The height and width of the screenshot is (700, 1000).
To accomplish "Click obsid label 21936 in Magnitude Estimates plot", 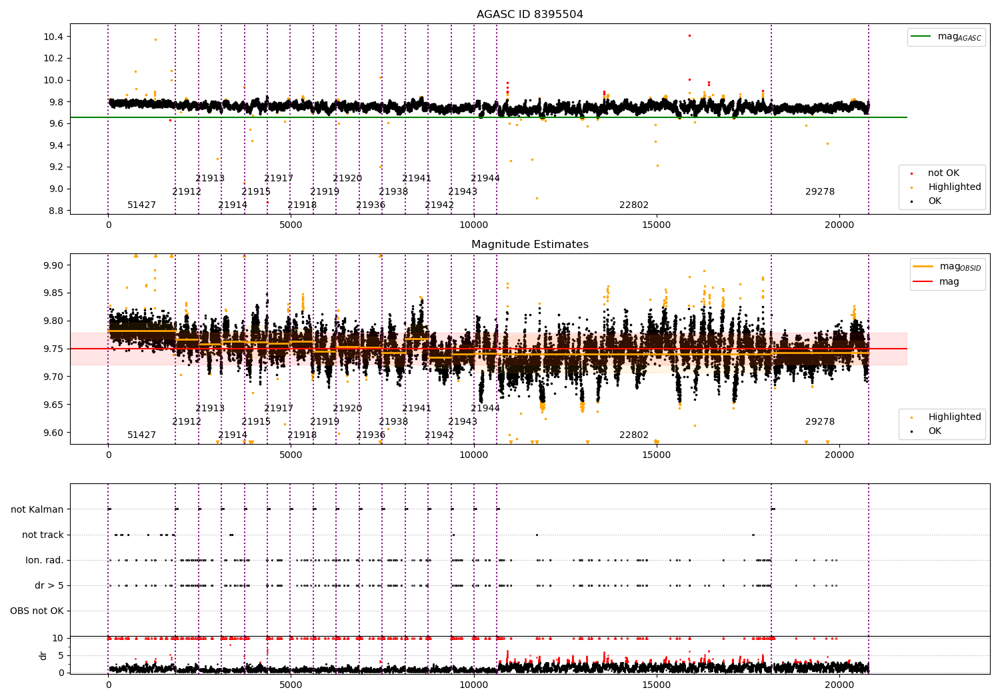I will [x=371, y=435].
